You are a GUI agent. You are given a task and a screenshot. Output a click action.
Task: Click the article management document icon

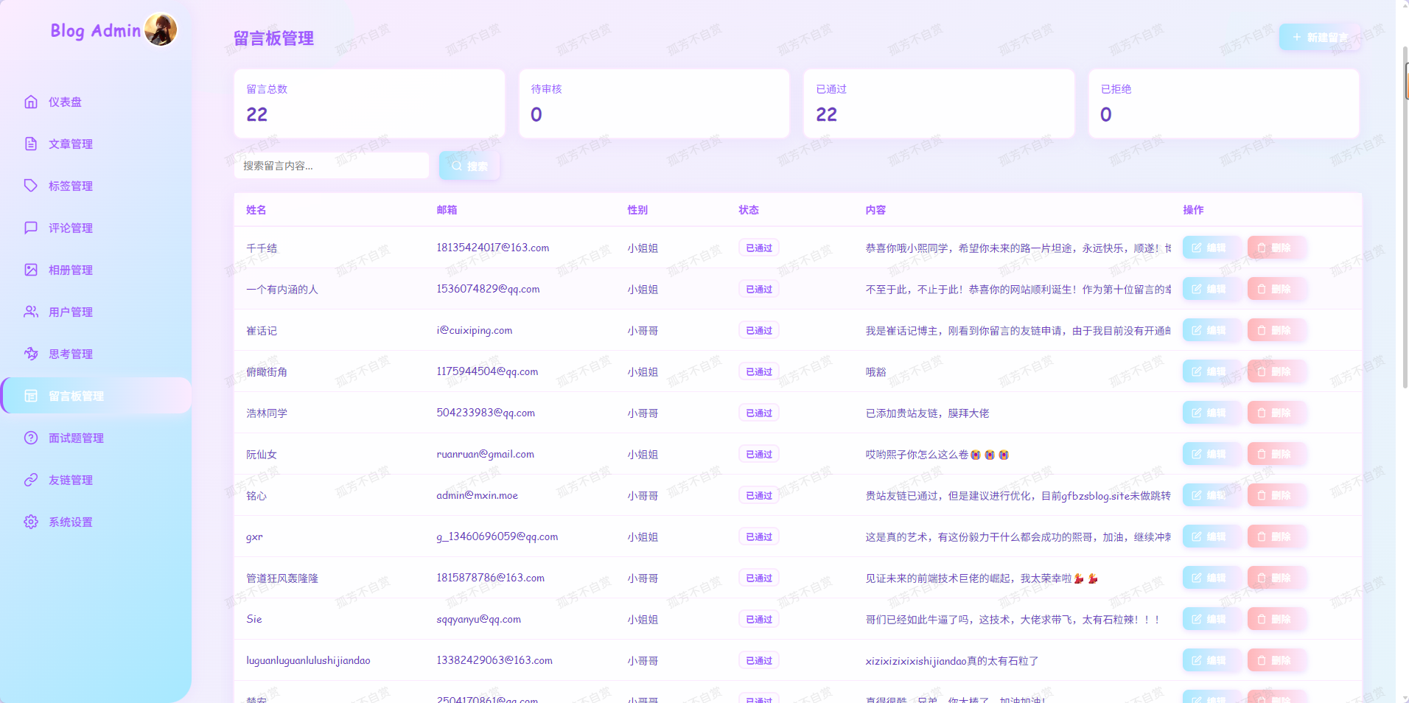[x=31, y=144]
